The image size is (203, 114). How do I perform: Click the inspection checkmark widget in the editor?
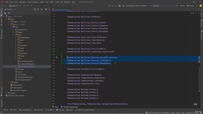click(193, 13)
